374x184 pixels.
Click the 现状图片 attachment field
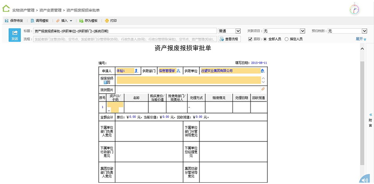point(189,89)
